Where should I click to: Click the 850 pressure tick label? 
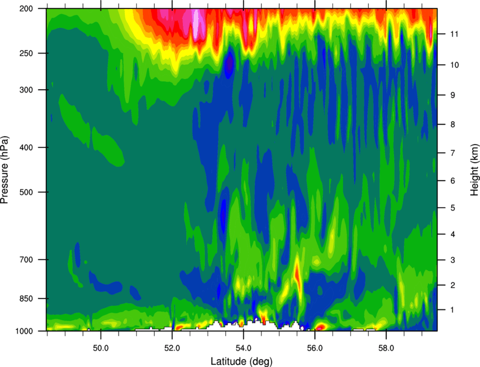tap(27, 299)
